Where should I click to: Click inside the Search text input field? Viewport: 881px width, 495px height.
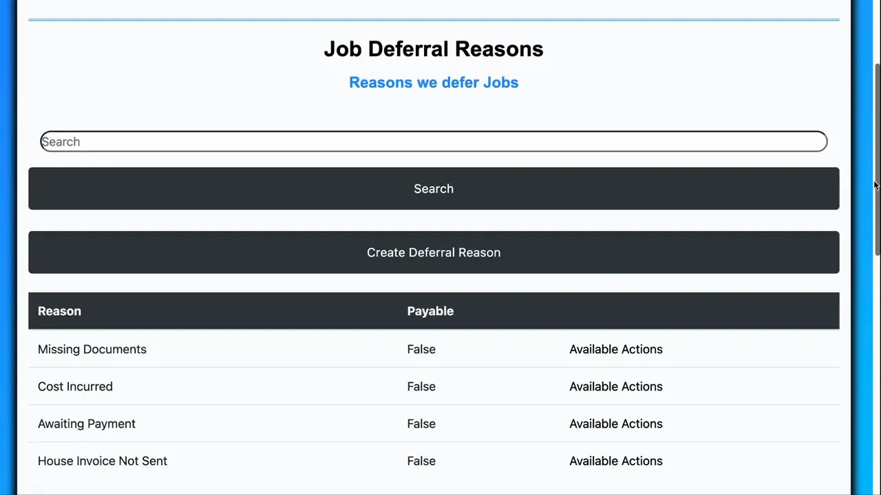tap(434, 142)
